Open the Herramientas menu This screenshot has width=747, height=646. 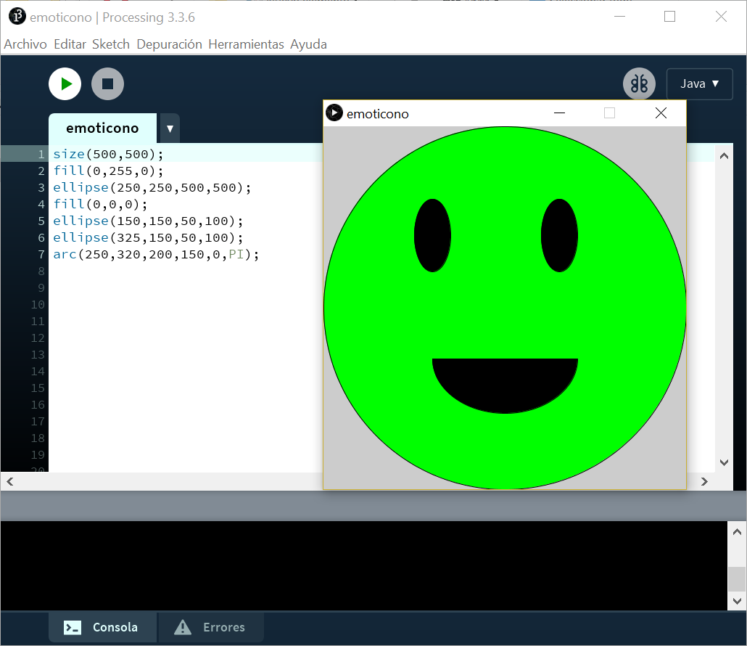click(x=246, y=44)
